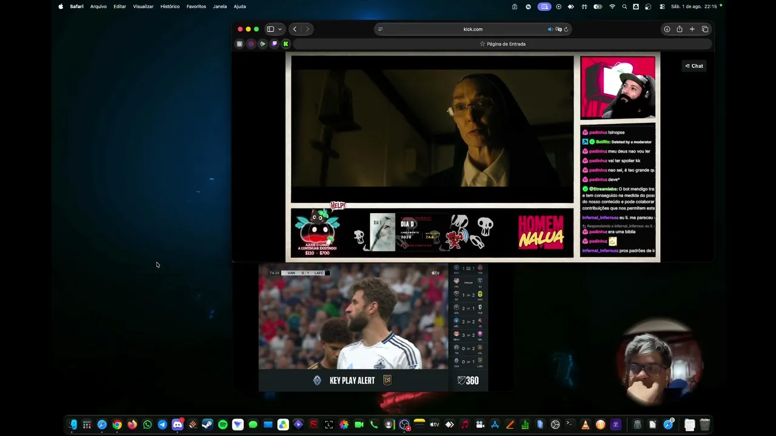Open FaceTime from the Dock
Image resolution: width=776 pixels, height=436 pixels.
(359, 424)
